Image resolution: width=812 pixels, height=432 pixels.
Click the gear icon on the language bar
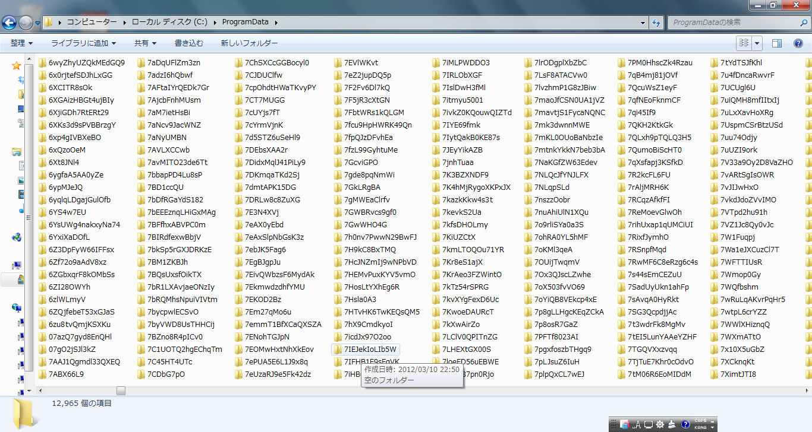pos(660,424)
